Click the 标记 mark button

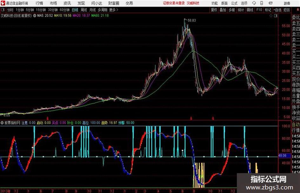[268, 10]
